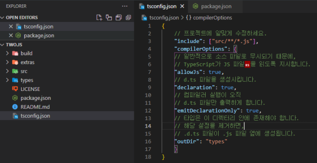Click line number 18 in the gutter
The image size is (317, 163).
pyautogui.click(x=148, y=157)
